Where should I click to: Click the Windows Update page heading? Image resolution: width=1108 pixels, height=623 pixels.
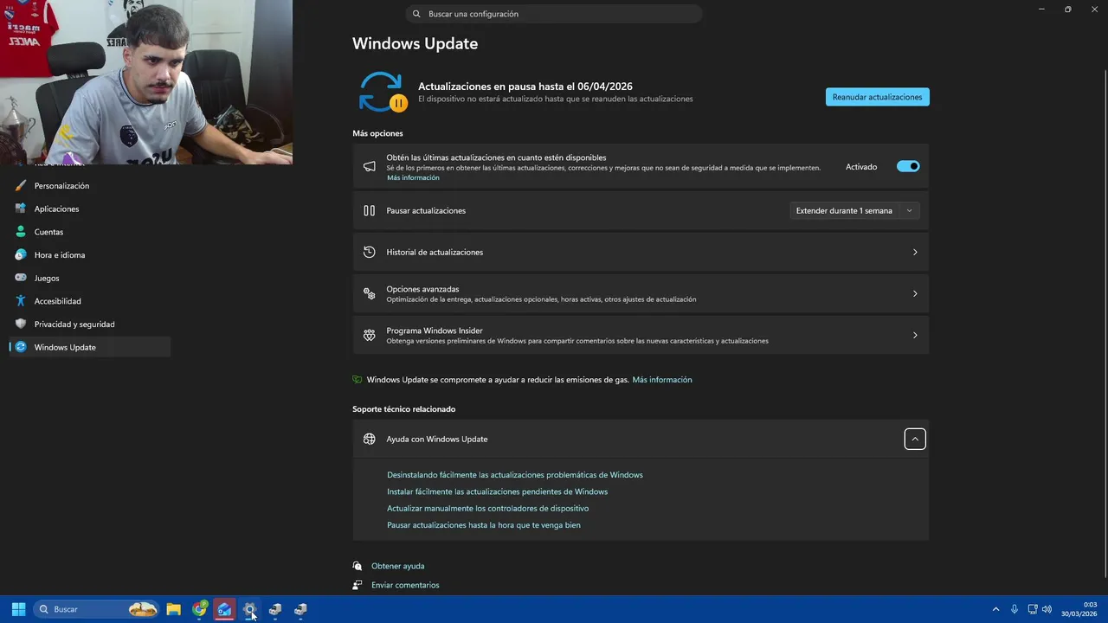(x=415, y=43)
